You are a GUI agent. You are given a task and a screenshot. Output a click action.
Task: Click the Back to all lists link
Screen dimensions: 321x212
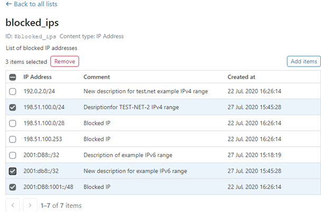[31, 4]
